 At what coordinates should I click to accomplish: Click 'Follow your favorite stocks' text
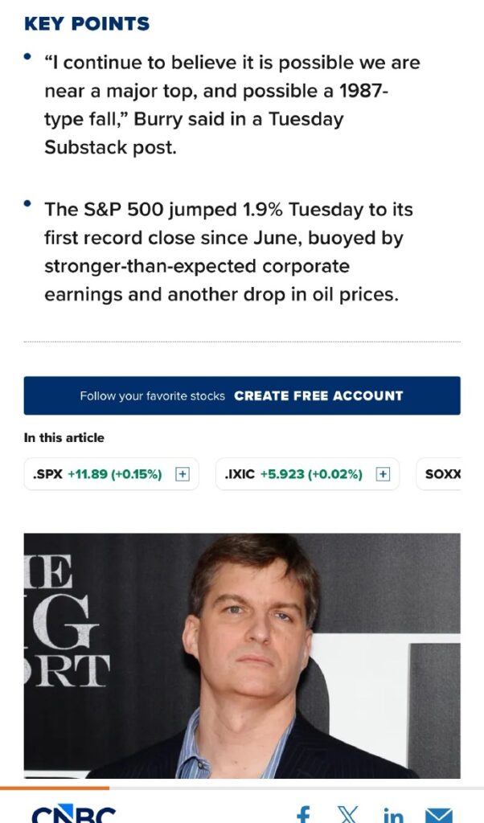coord(152,396)
